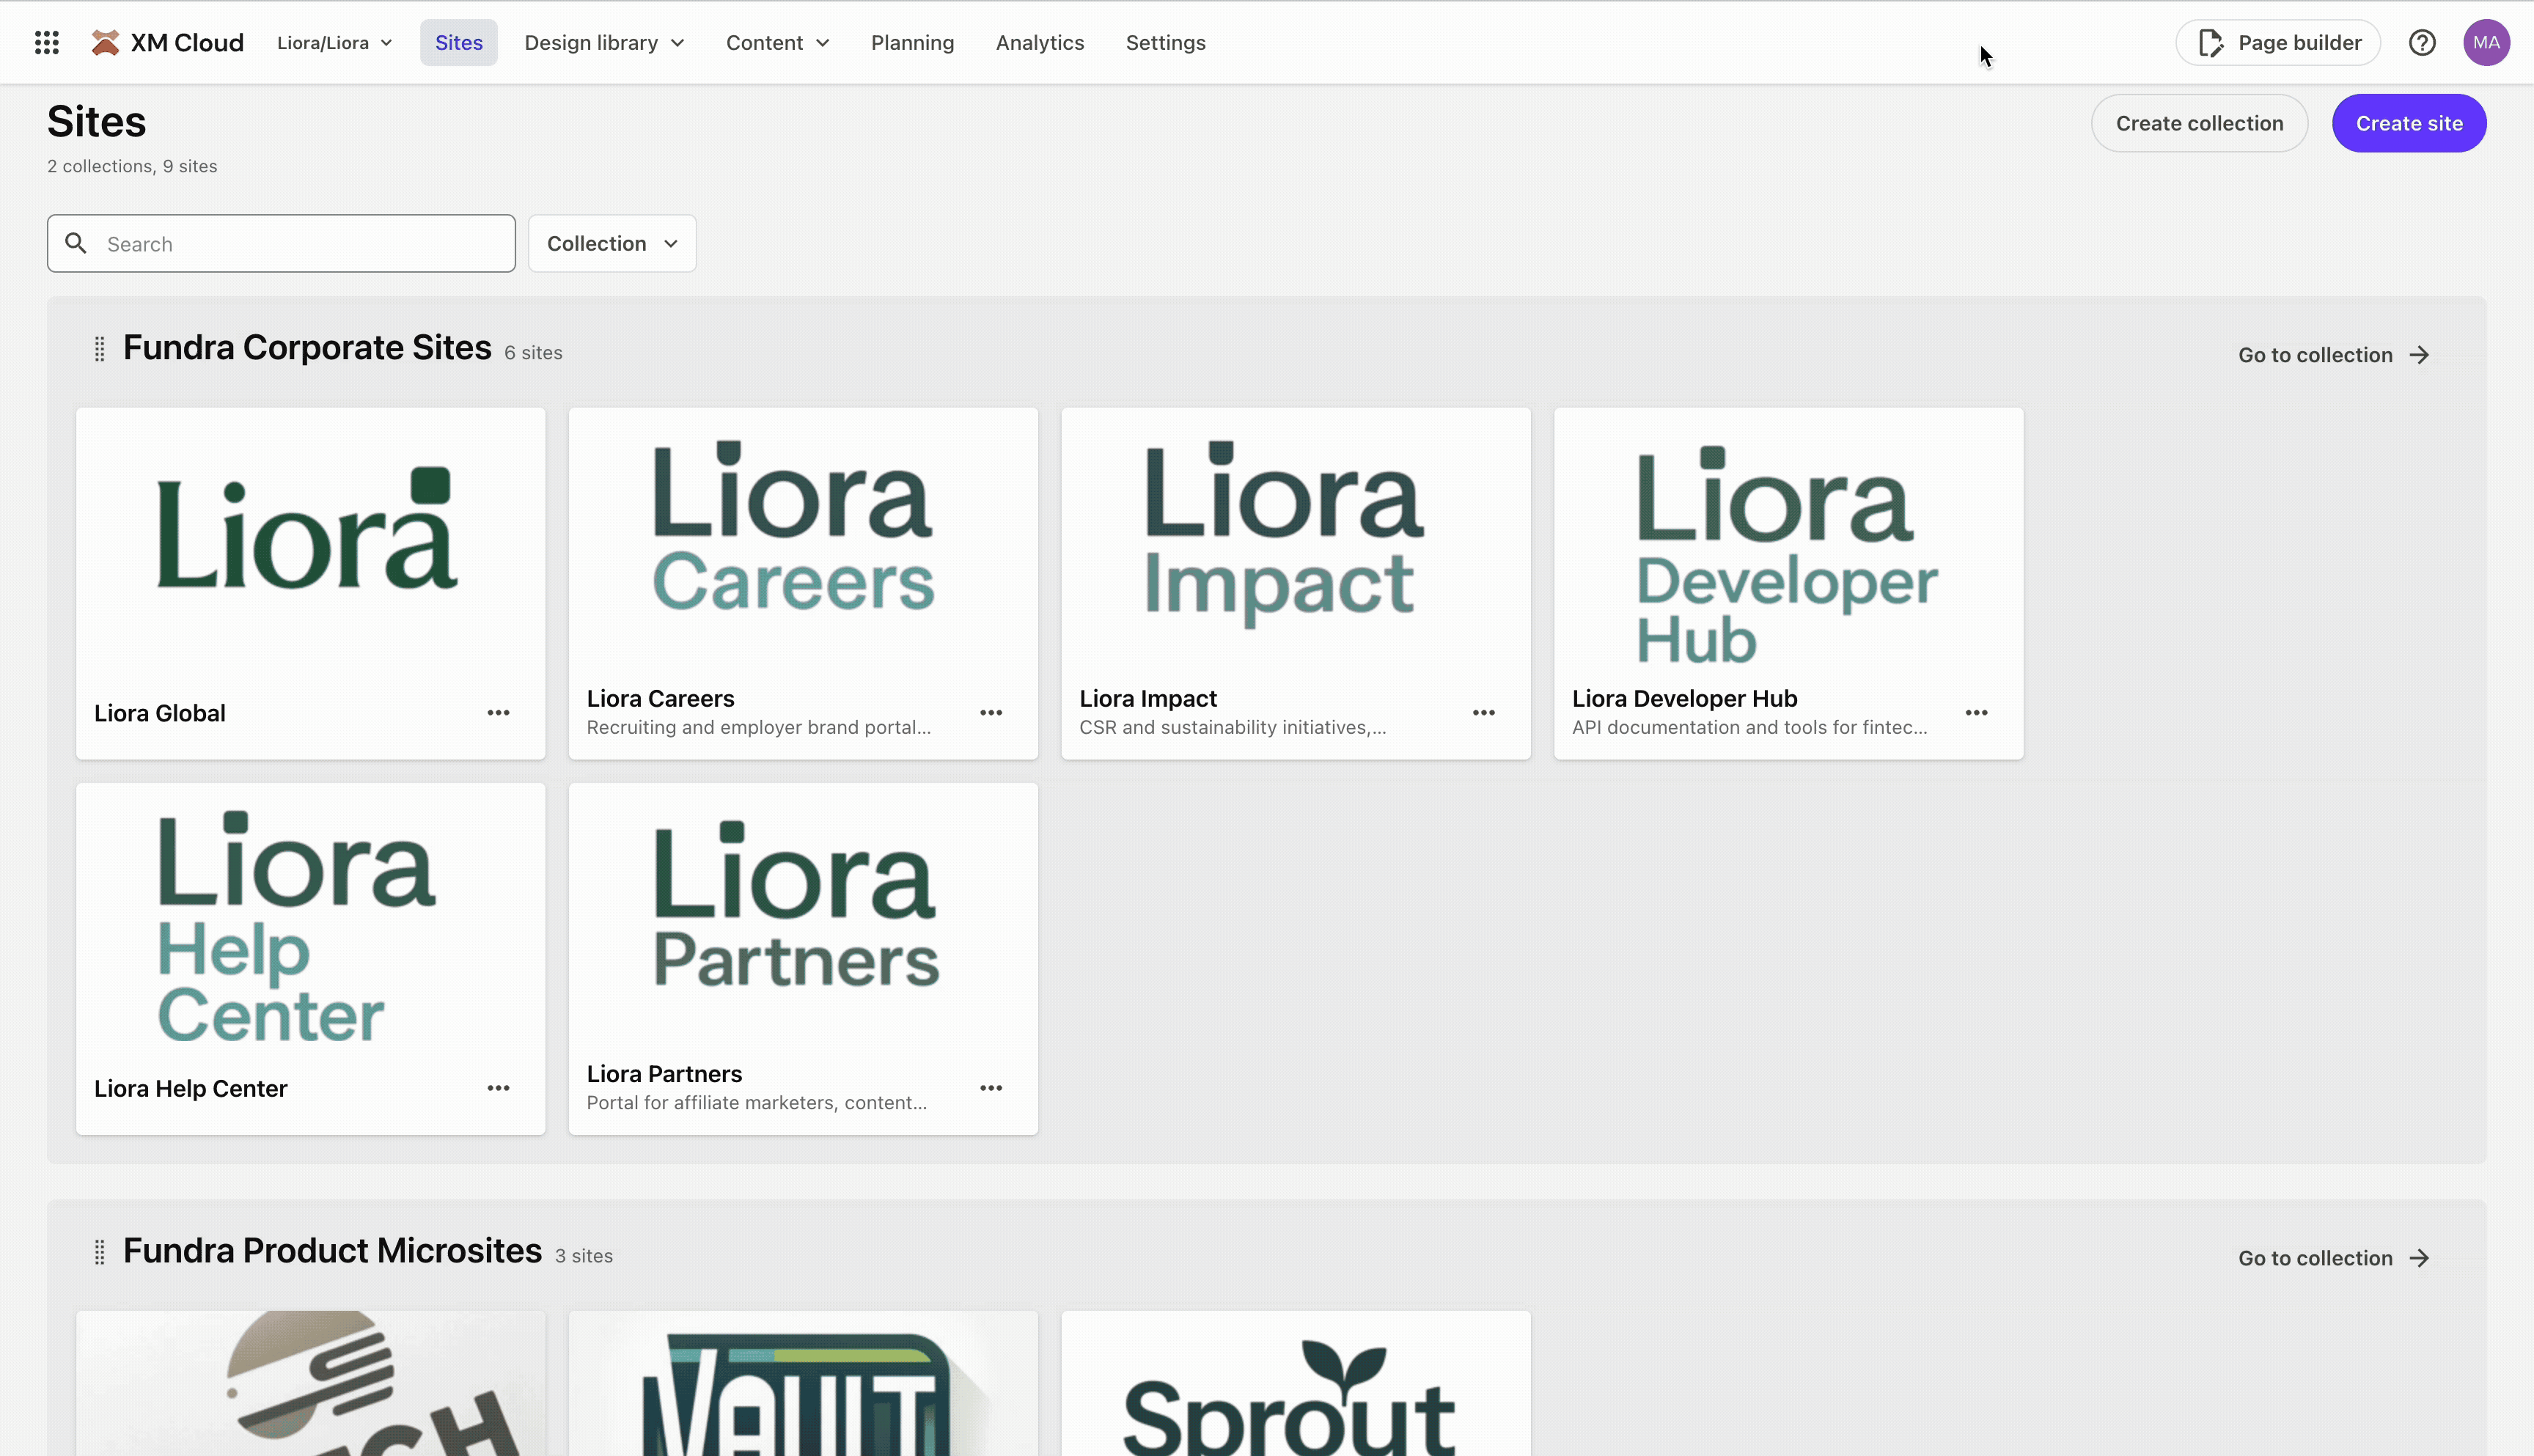Expand the Content menu
This screenshot has width=2534, height=1456.
click(x=777, y=42)
